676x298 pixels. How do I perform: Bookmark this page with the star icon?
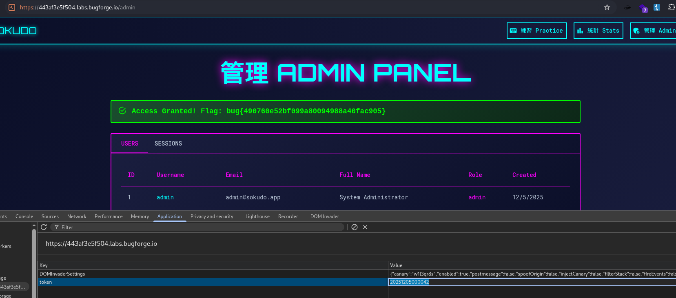click(607, 7)
